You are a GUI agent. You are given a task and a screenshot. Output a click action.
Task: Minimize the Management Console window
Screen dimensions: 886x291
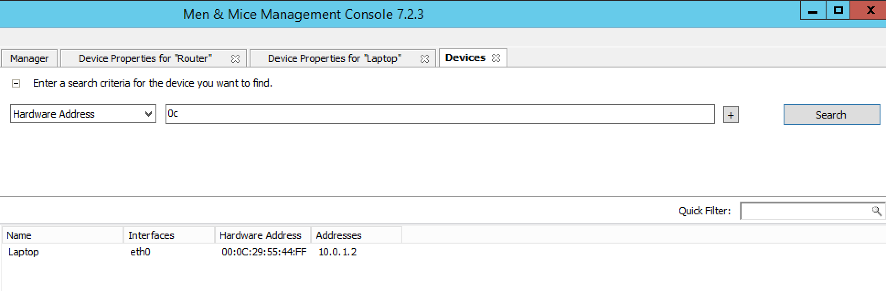click(x=813, y=11)
